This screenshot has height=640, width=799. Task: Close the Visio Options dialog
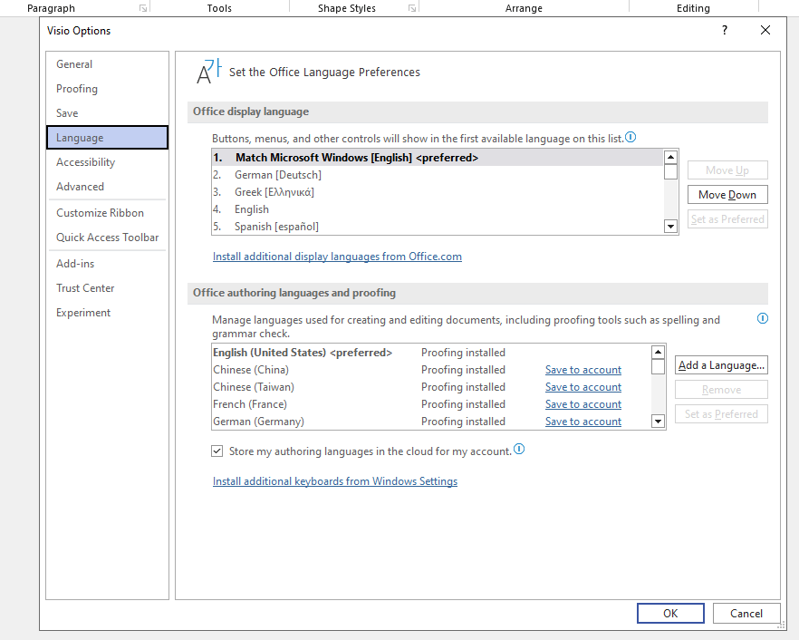click(765, 31)
